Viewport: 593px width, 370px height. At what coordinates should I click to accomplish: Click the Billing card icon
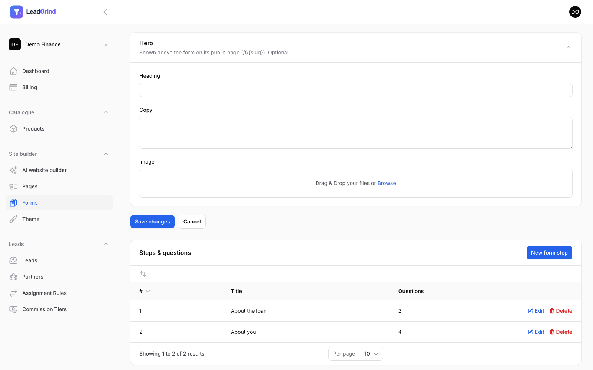point(13,87)
